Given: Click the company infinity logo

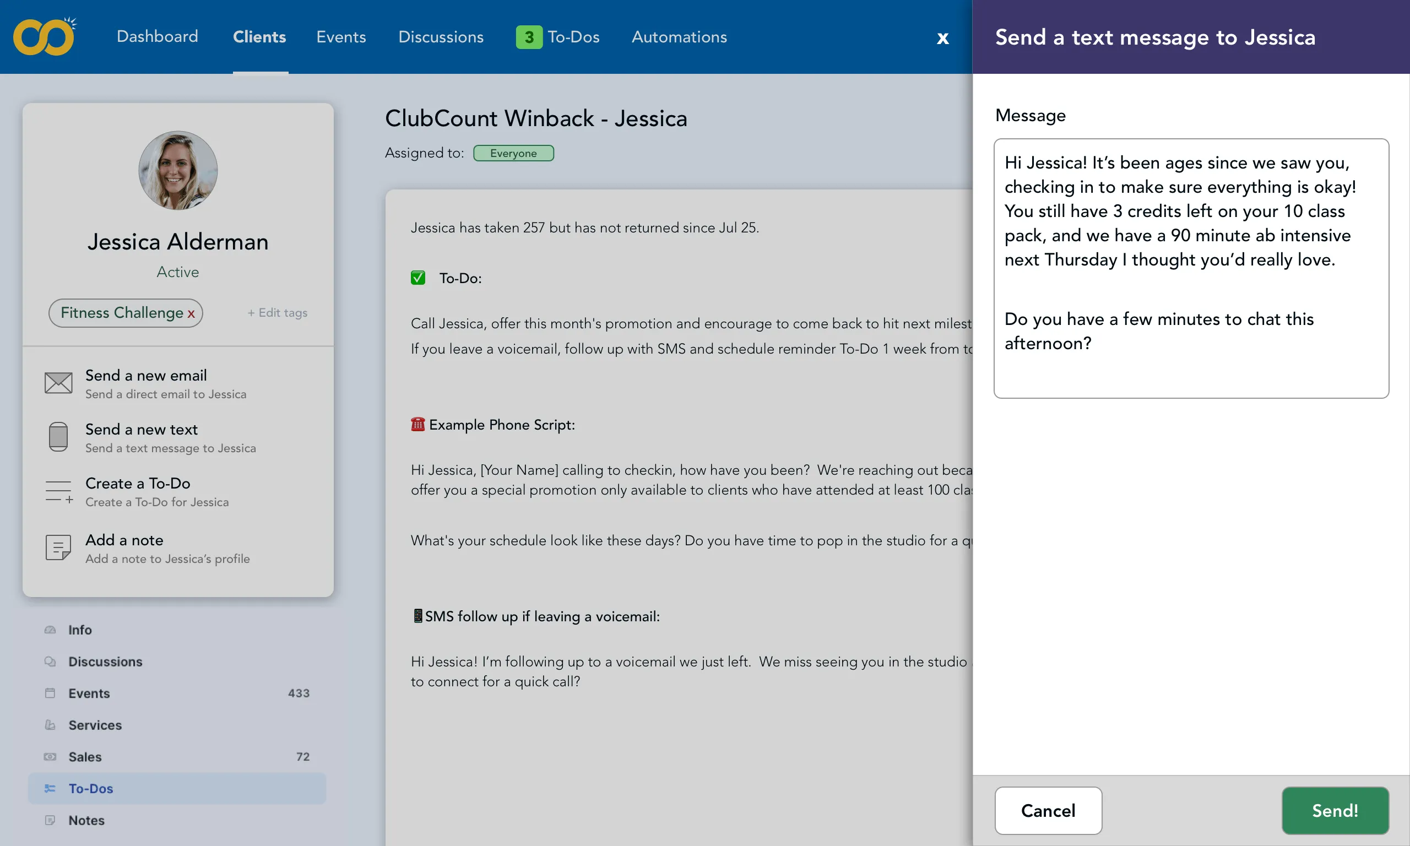Looking at the screenshot, I should pos(44,37).
